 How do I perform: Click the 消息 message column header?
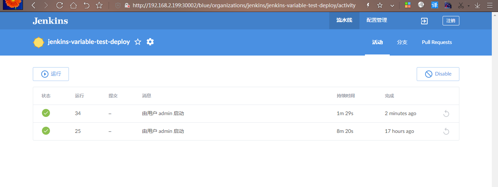[x=147, y=96]
